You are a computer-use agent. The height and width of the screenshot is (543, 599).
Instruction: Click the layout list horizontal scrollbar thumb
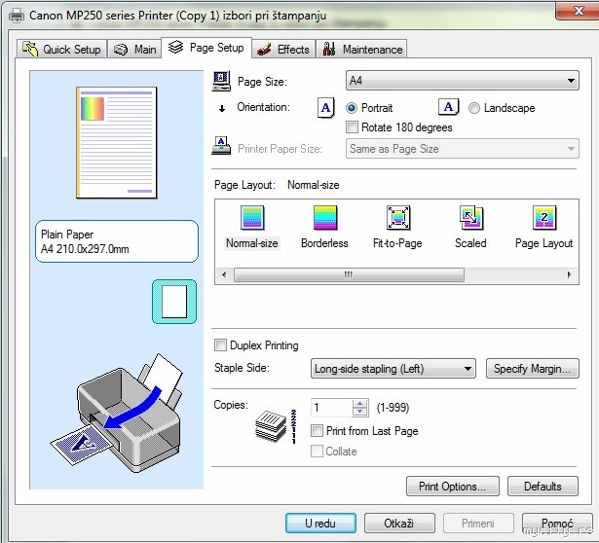[349, 274]
